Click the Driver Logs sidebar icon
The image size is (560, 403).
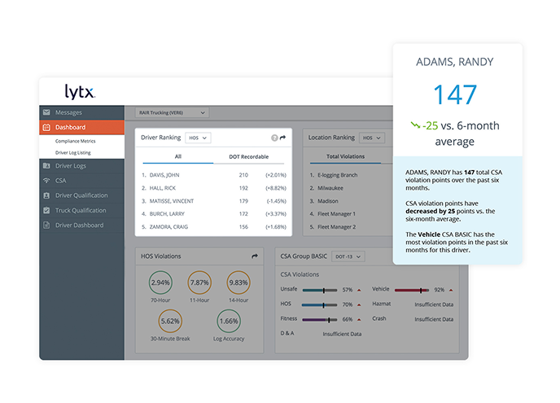(46, 166)
